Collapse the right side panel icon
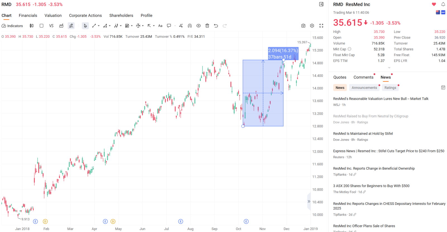Viewport: 447px width, 232px height. (x=321, y=4)
